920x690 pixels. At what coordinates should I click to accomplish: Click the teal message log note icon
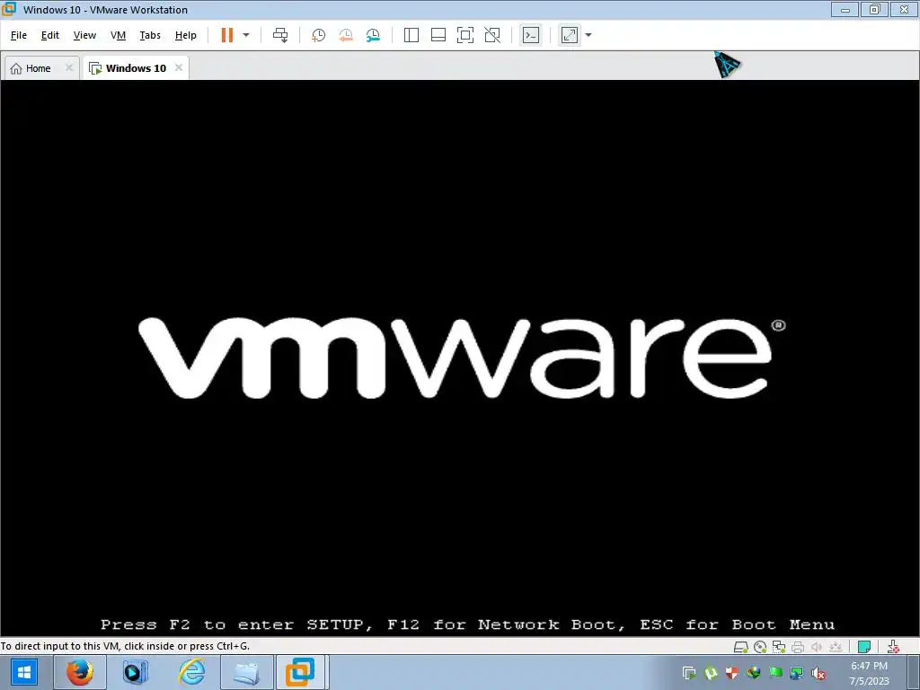click(863, 647)
